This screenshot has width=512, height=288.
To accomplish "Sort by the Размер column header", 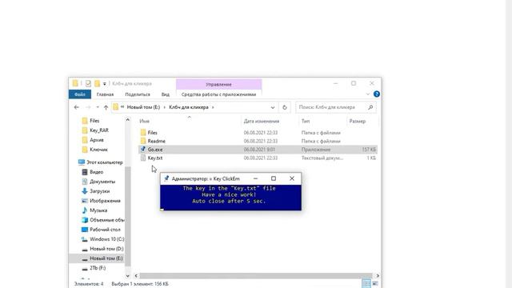I will coord(358,121).
